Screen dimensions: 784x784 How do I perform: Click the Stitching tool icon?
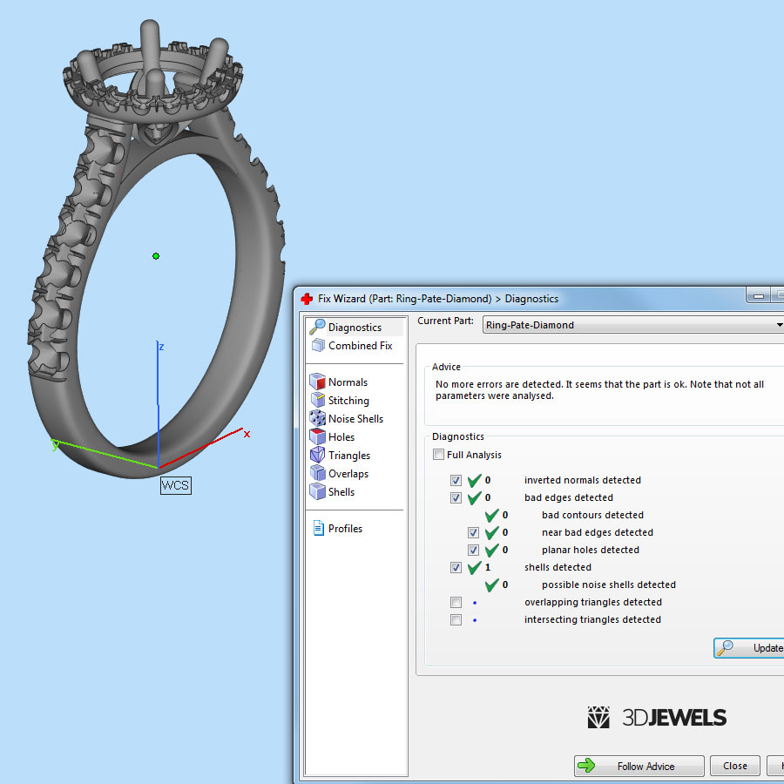click(317, 401)
